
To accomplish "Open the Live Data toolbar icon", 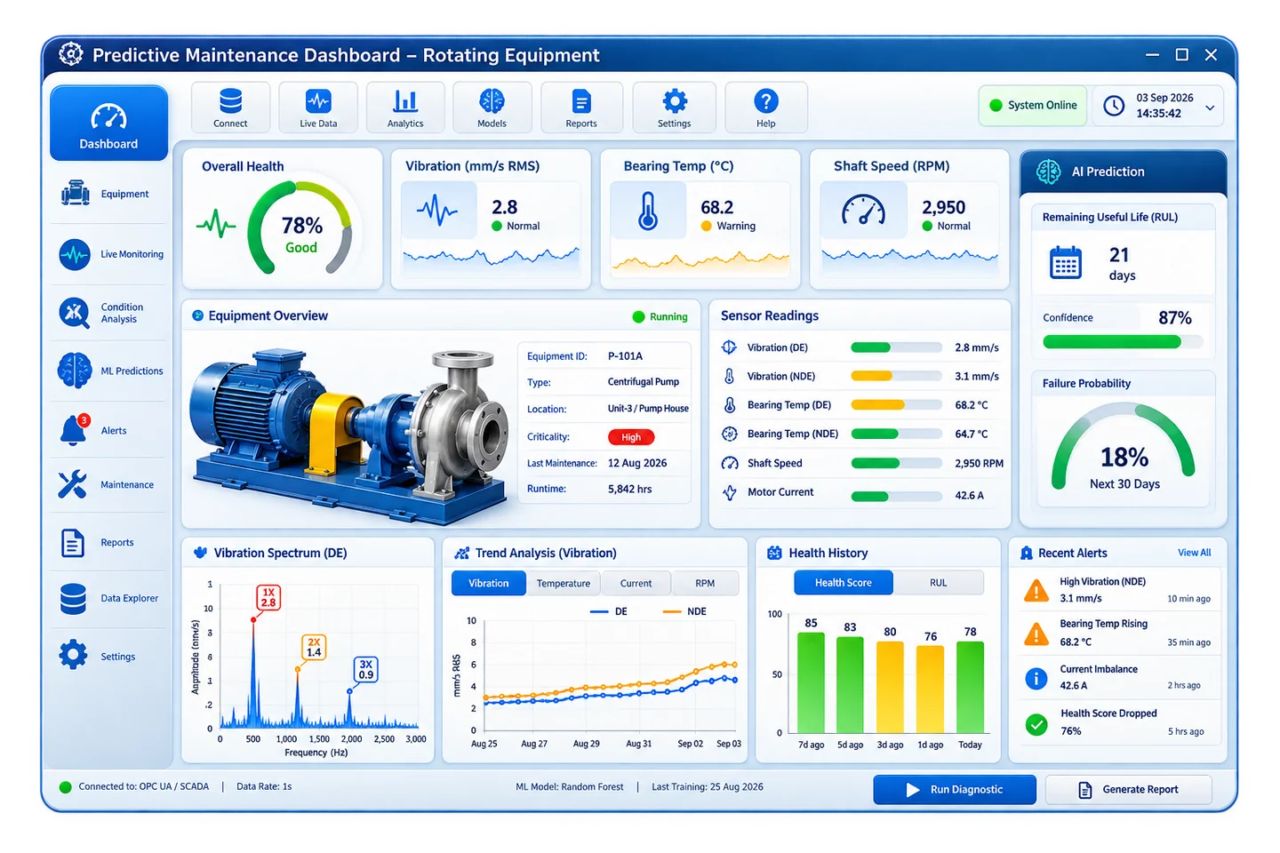I will (318, 108).
